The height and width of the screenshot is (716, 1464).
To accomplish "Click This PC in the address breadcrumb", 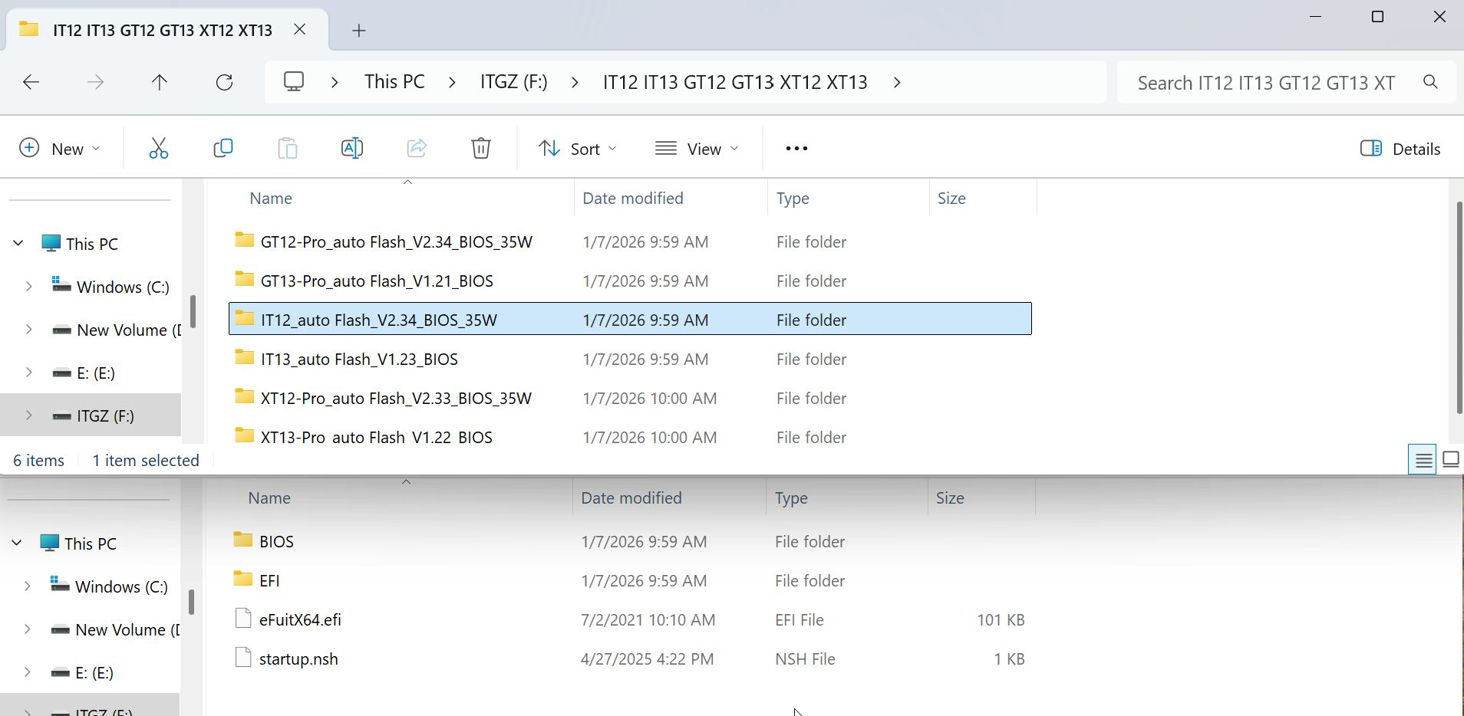I will [394, 82].
